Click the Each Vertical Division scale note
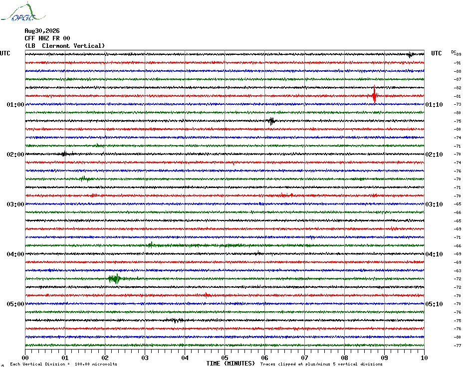This screenshot has height=371, width=464. pyautogui.click(x=64, y=364)
